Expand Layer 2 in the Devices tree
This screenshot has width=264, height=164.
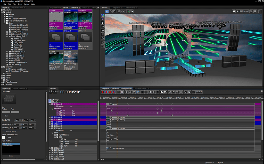point(50,117)
